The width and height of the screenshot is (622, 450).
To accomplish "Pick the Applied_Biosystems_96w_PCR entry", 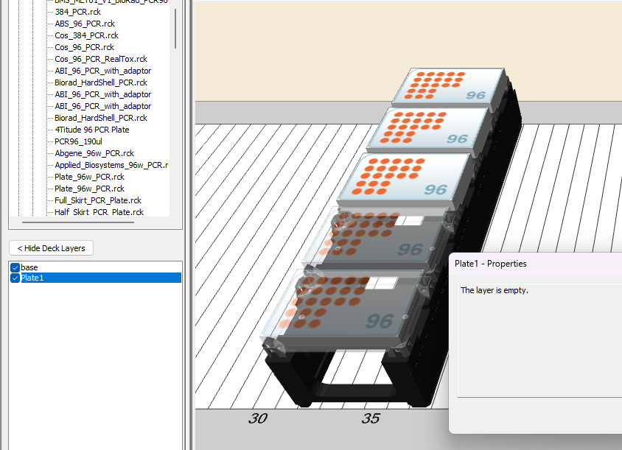I will tap(111, 165).
